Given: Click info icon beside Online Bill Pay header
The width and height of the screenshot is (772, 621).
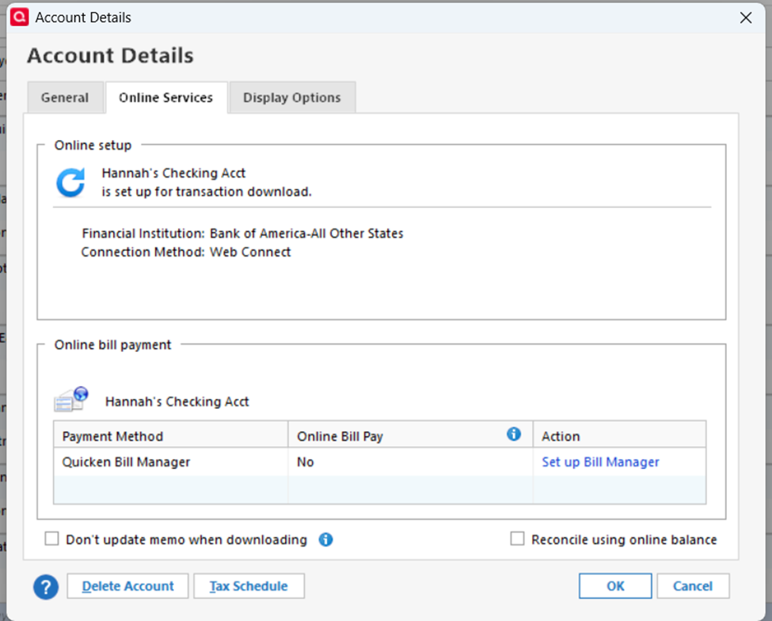Looking at the screenshot, I should (514, 434).
